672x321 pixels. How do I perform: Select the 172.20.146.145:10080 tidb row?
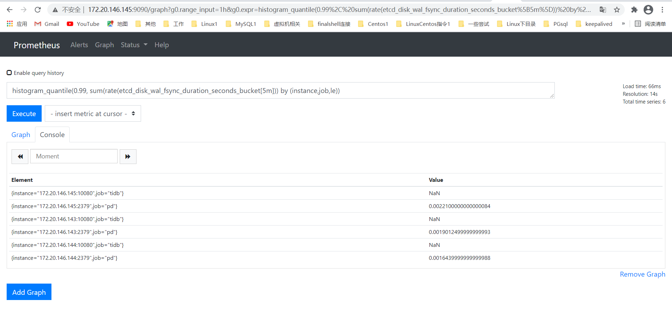click(336, 193)
